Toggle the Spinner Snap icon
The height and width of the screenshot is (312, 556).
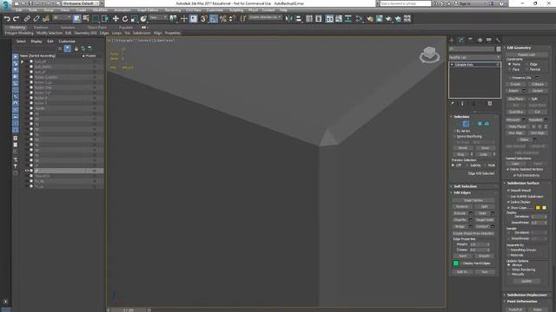pyautogui.click(x=232, y=19)
